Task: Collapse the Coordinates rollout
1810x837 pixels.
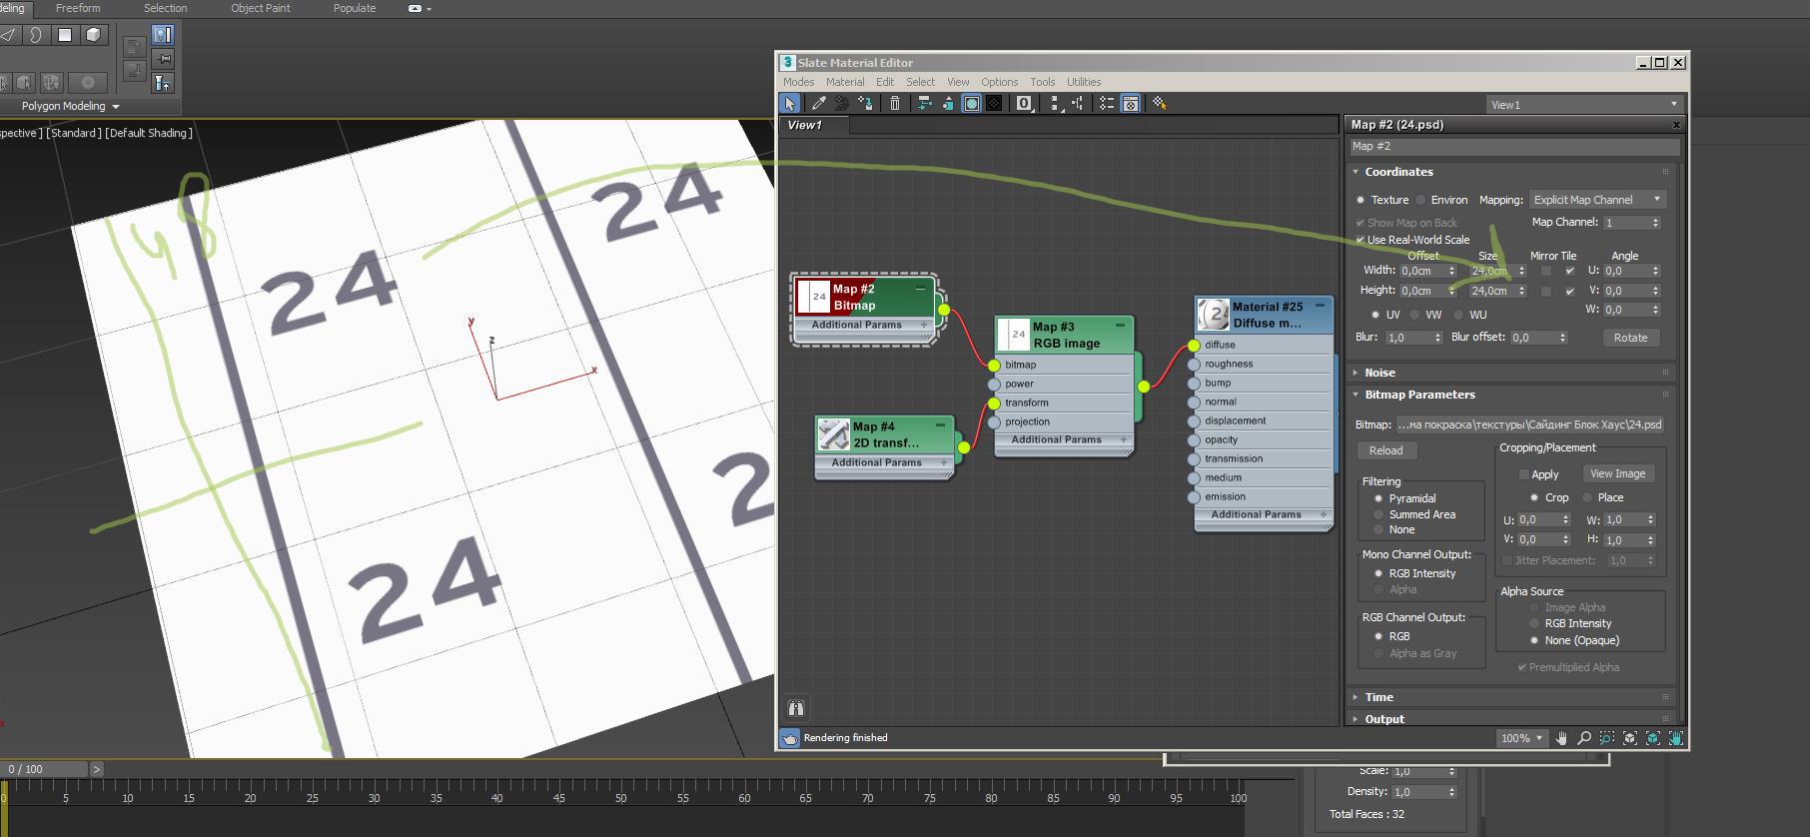Action: 1398,172
